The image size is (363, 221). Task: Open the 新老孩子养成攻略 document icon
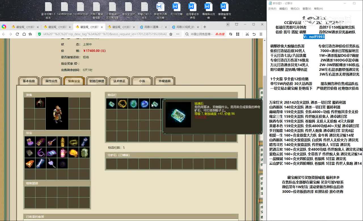pyautogui.click(x=161, y=11)
